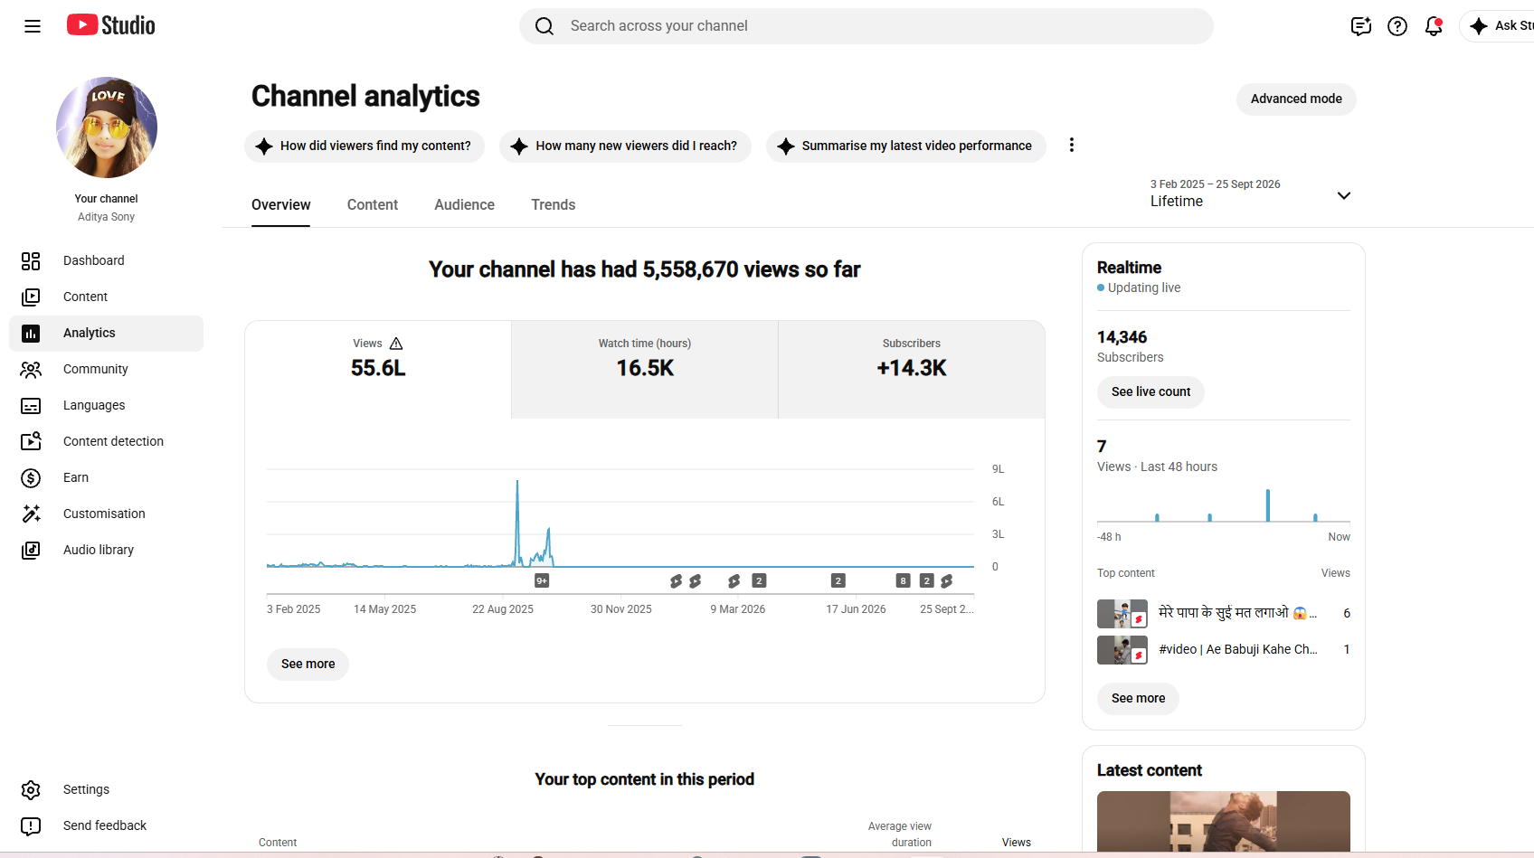This screenshot has width=1534, height=858.
Task: Click the Content icon in sidebar
Action: coord(31,297)
